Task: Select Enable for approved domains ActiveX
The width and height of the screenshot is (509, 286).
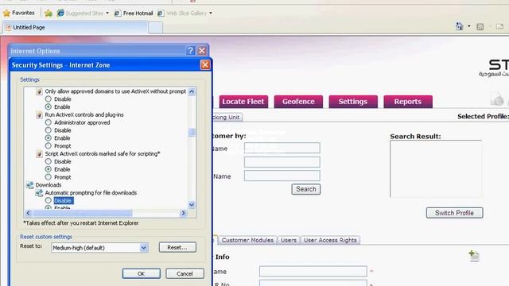Action: click(x=49, y=106)
